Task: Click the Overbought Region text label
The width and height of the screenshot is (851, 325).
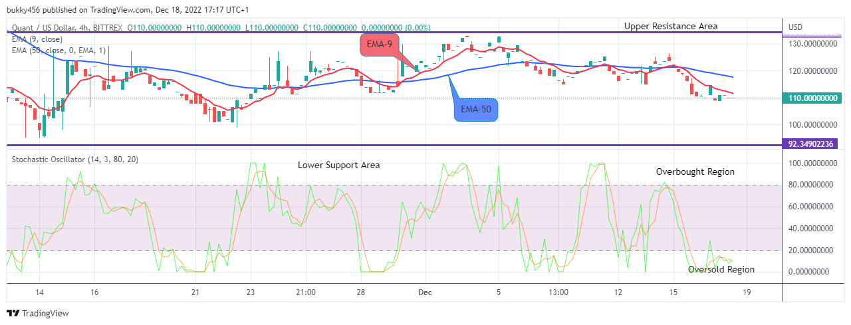Action: point(695,171)
